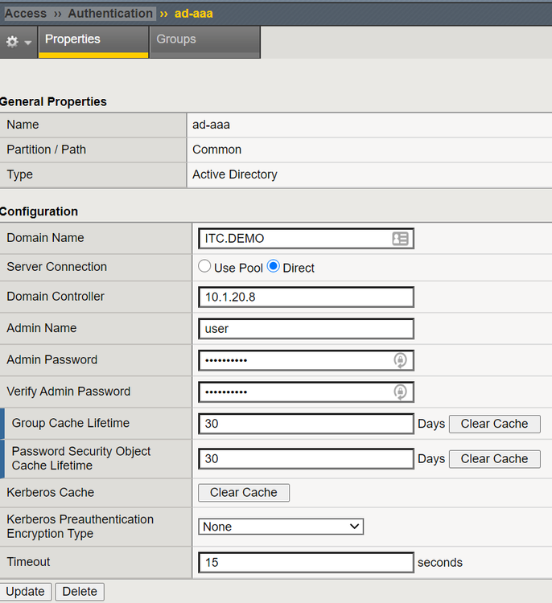Viewport: 552px width, 603px height.
Task: Select the Direct server connection option
Action: click(x=274, y=267)
